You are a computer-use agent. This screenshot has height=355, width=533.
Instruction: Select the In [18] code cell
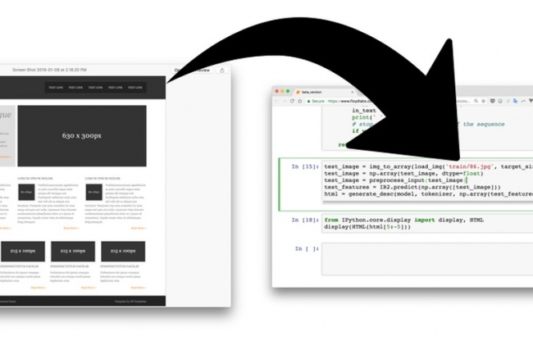pos(427,224)
